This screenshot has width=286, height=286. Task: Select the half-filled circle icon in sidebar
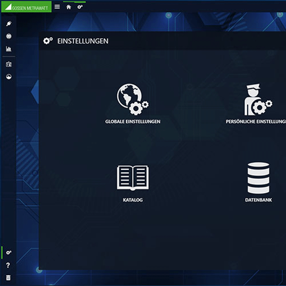coord(9,77)
